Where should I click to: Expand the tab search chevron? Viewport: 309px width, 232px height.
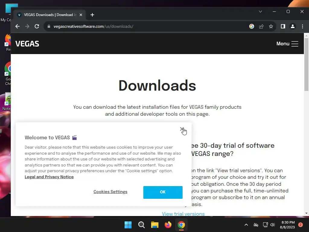[x=260, y=11]
